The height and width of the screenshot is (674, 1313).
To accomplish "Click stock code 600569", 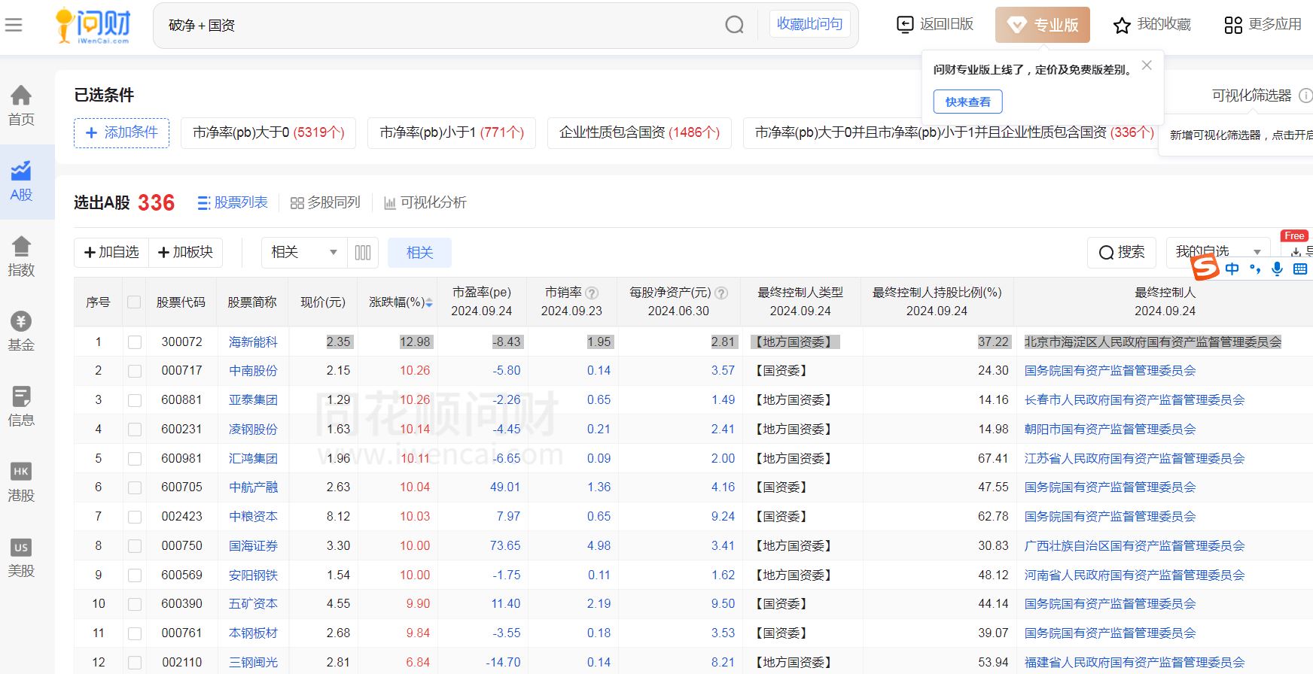I will click(181, 575).
